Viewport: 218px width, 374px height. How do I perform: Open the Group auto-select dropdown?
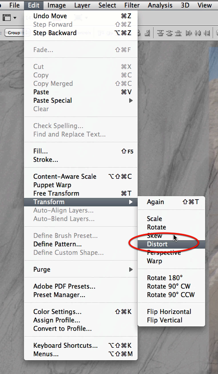[15, 32]
